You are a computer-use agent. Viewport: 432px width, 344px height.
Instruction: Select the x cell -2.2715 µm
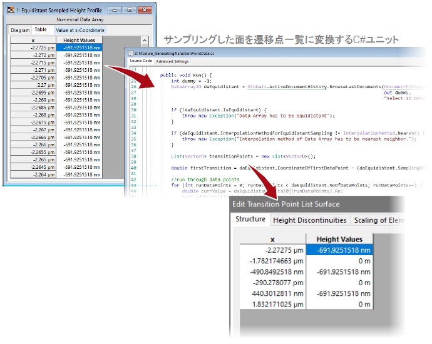pyautogui.click(x=33, y=63)
